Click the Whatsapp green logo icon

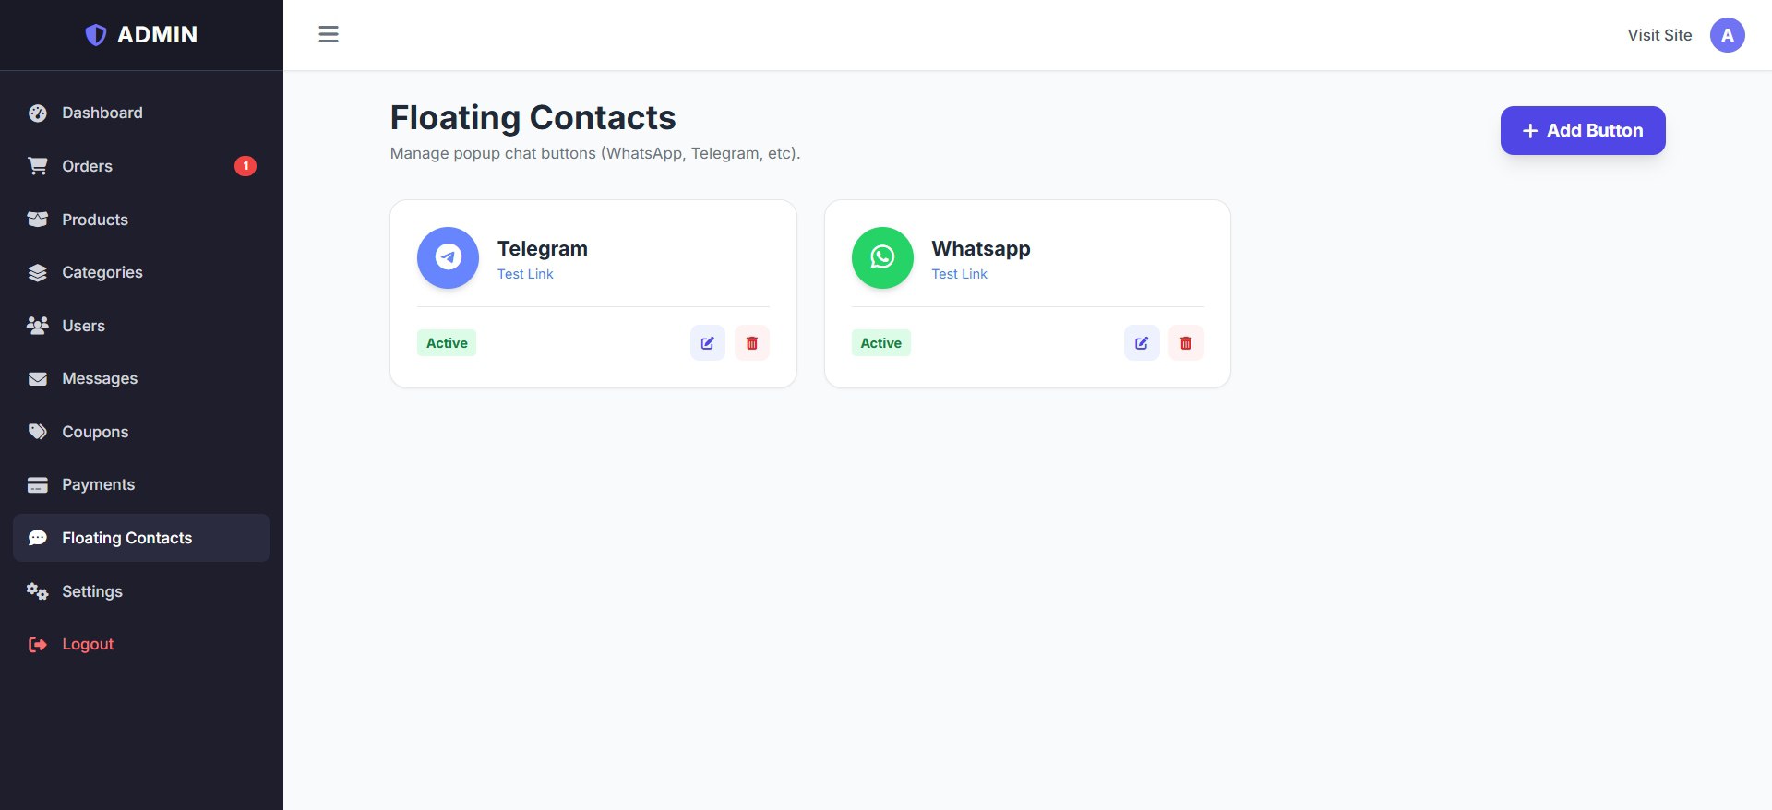(882, 257)
